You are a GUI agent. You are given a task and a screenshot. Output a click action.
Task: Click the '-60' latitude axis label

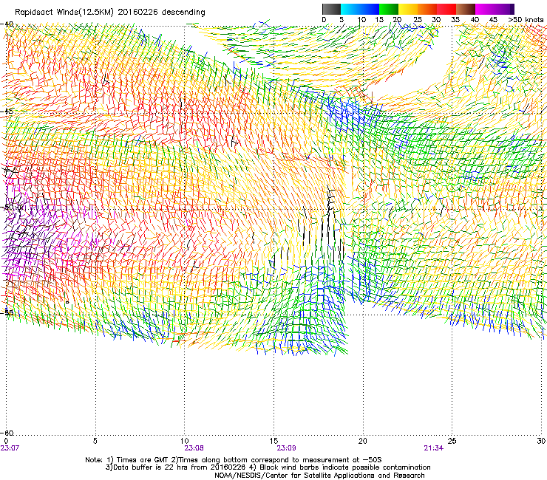point(7,433)
